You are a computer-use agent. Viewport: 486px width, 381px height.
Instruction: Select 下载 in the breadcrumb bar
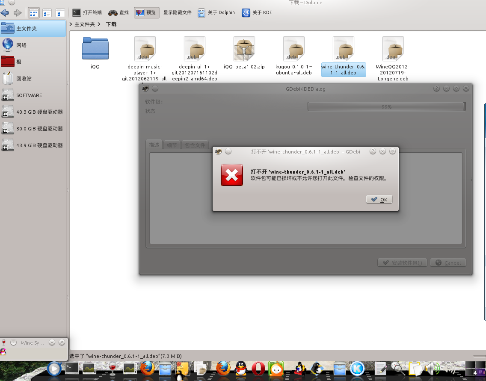click(x=111, y=24)
